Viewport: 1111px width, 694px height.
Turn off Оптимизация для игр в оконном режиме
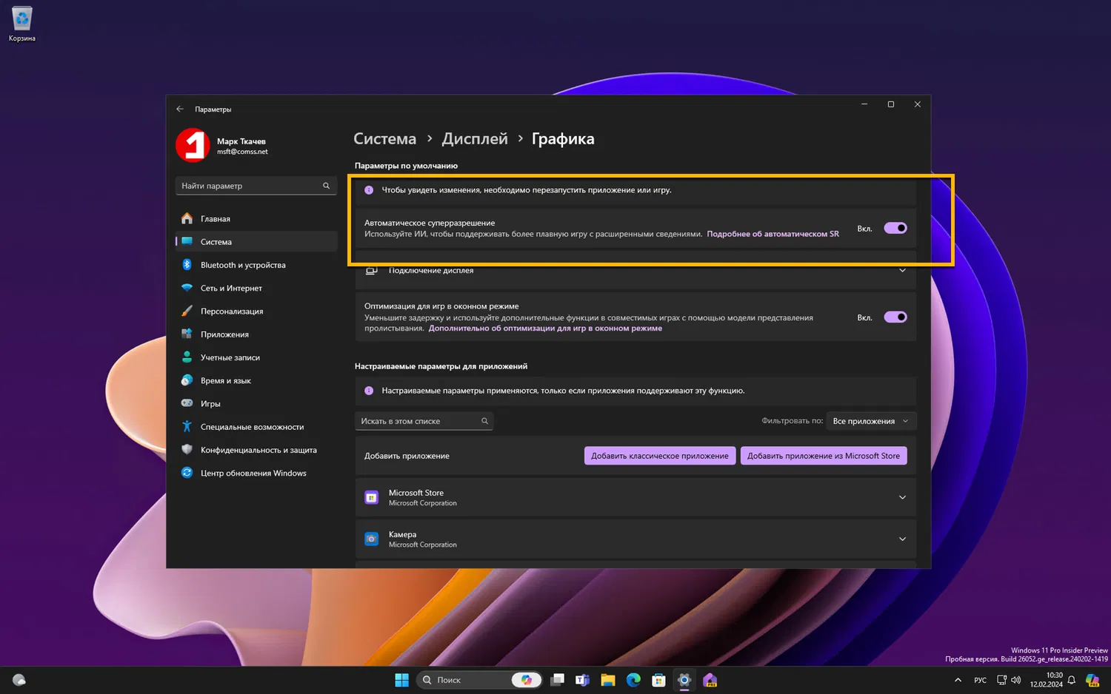coord(895,317)
